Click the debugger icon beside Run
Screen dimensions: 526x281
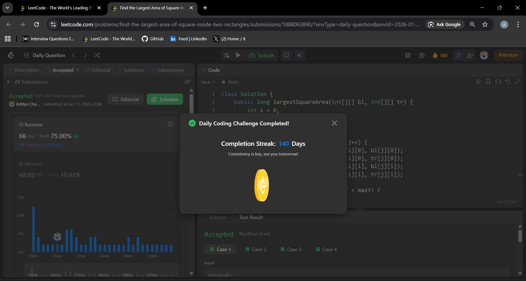[227, 55]
